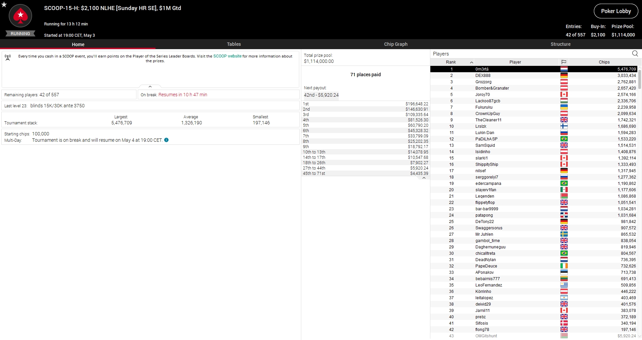The image size is (642, 340).
Task: Select player Grozzorg in the list
Action: [534, 82]
